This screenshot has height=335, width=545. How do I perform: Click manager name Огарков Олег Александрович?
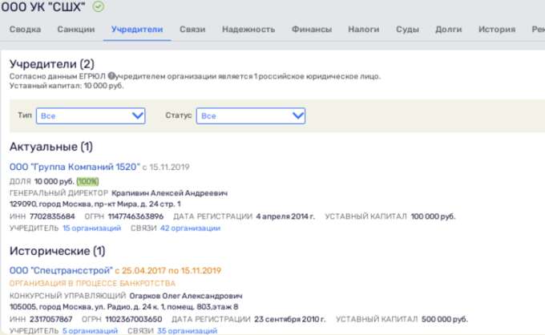186,296
